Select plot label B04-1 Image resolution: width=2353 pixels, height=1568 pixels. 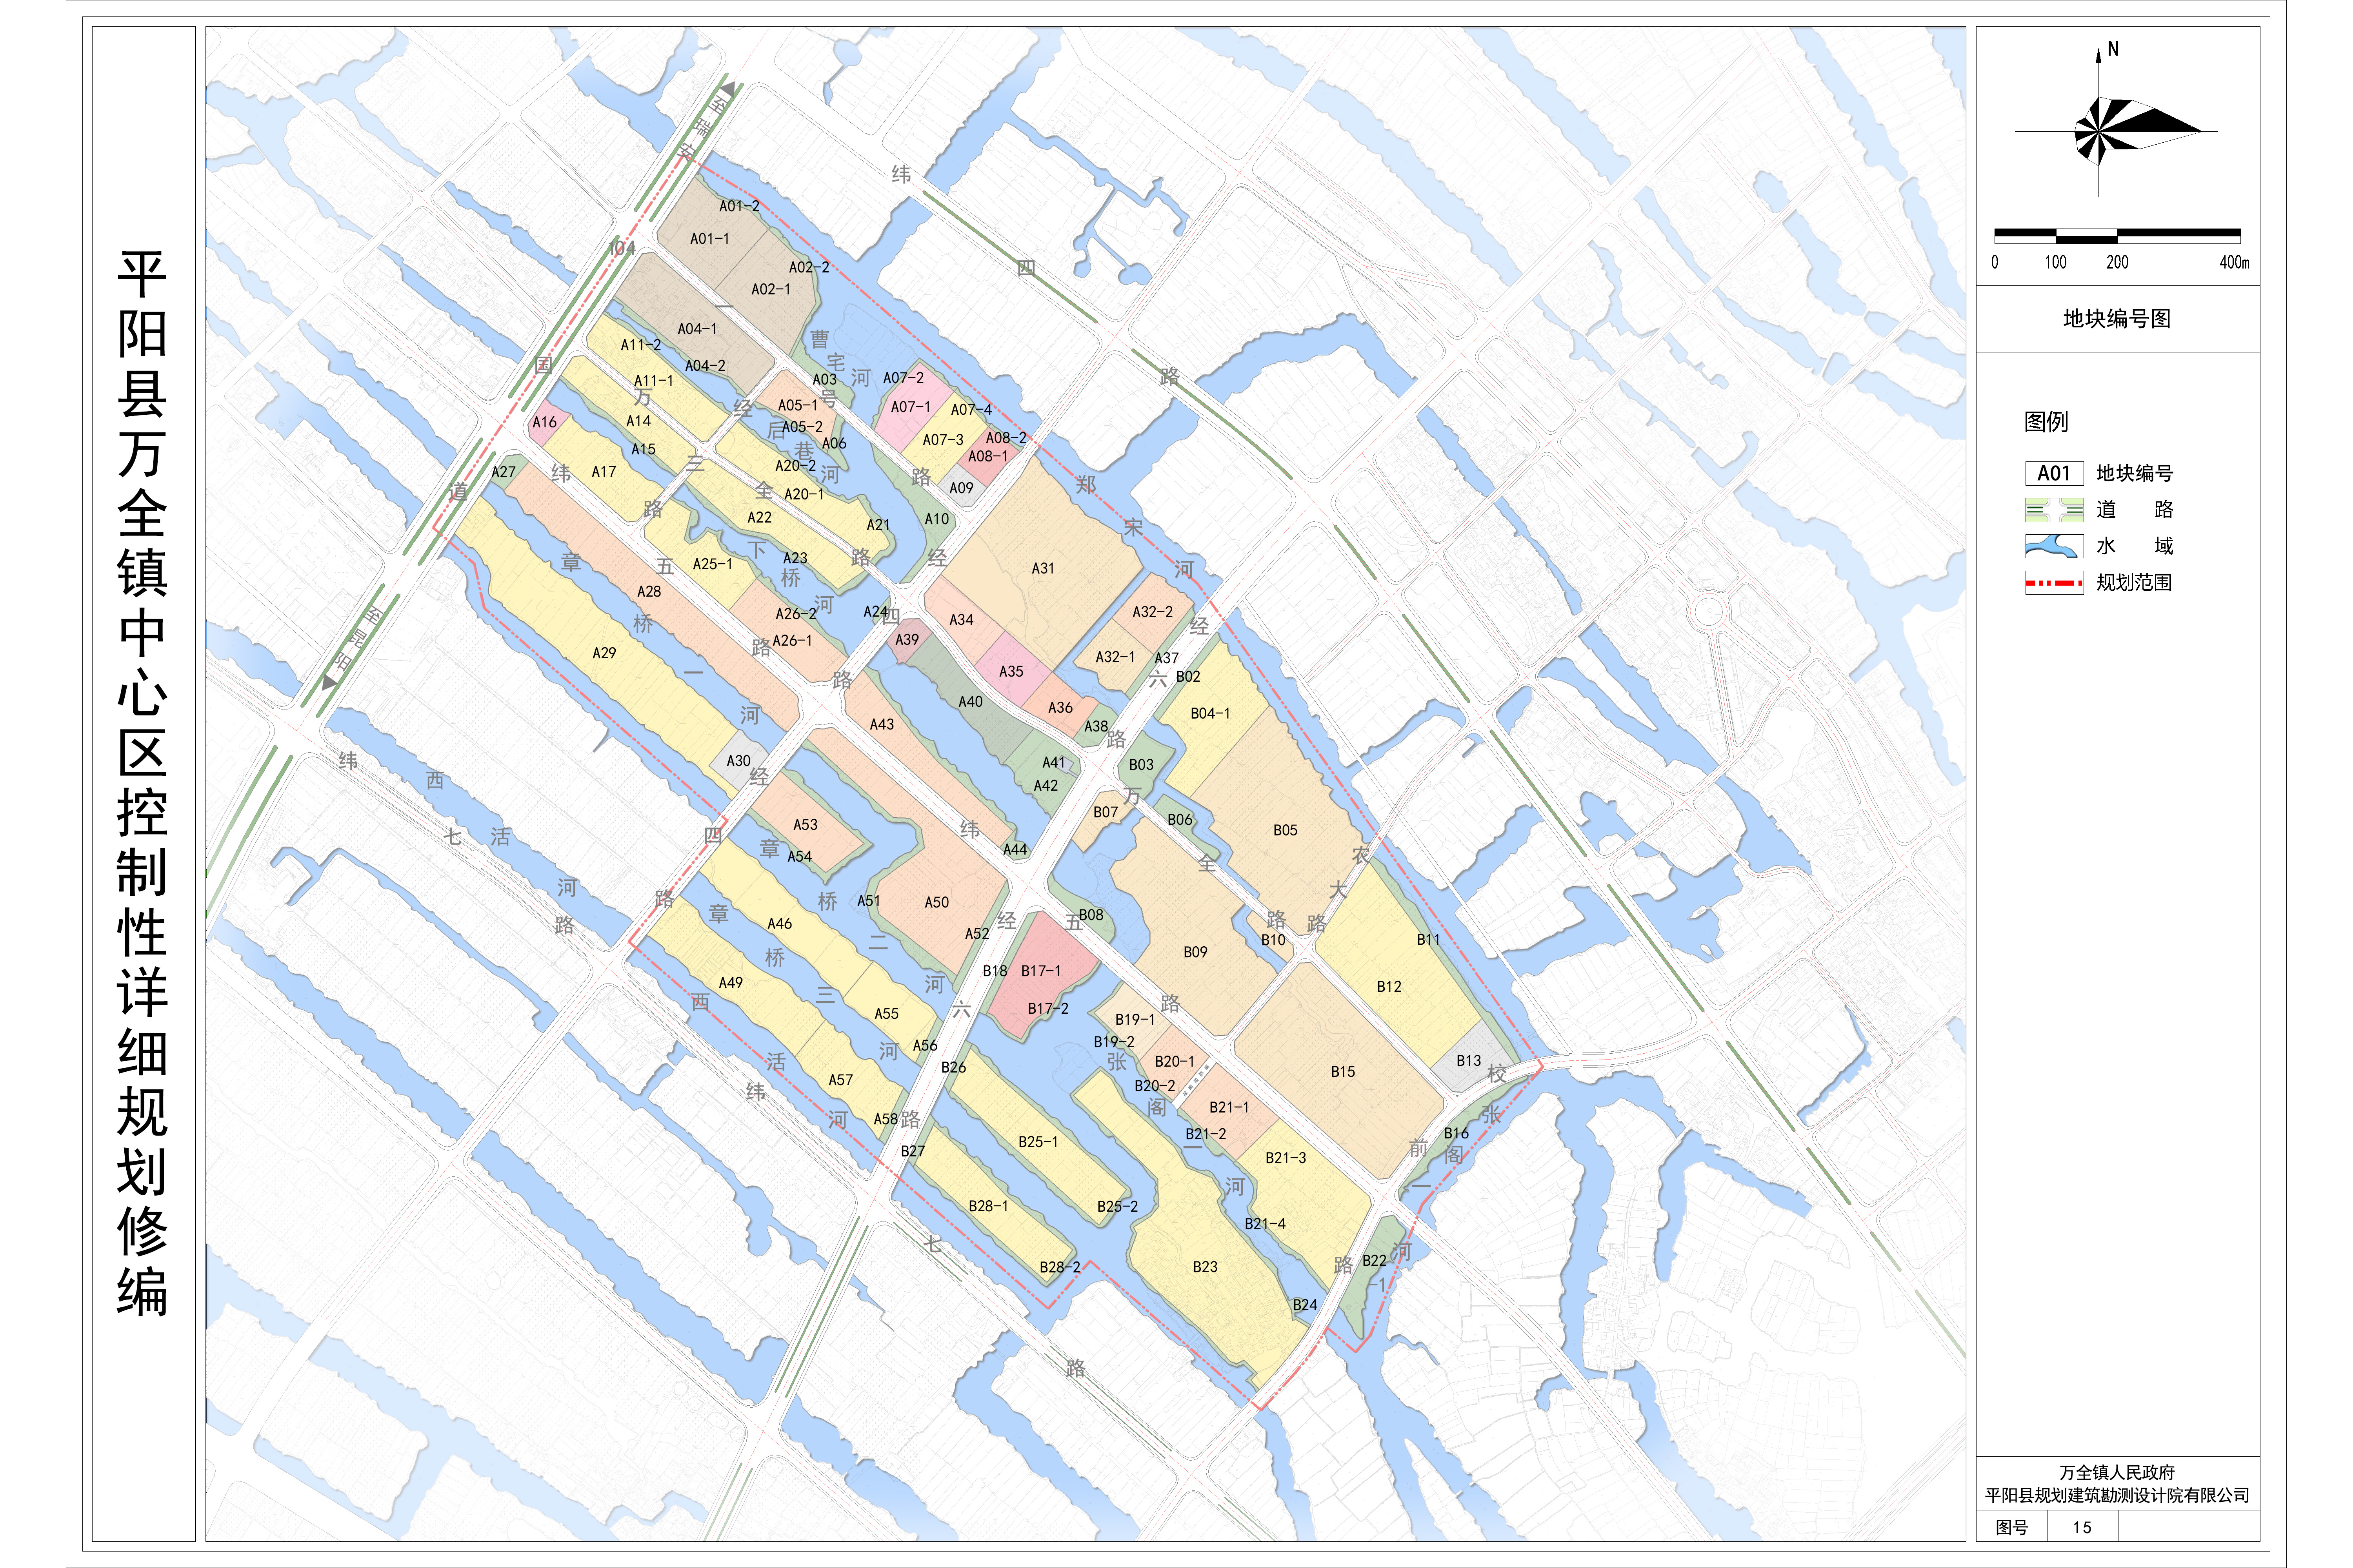point(1211,713)
